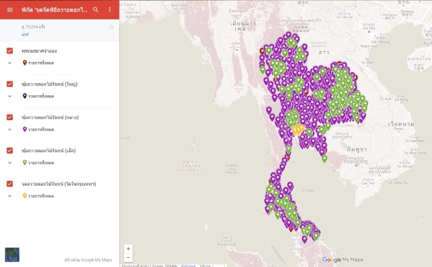Click the purple pin color swatch for (กลาง)
432x267 pixels.
25,129
